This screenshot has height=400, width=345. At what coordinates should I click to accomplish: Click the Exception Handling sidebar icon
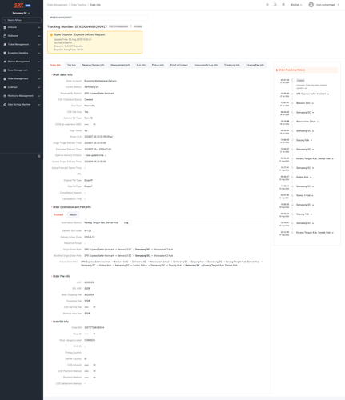pyautogui.click(x=5, y=53)
